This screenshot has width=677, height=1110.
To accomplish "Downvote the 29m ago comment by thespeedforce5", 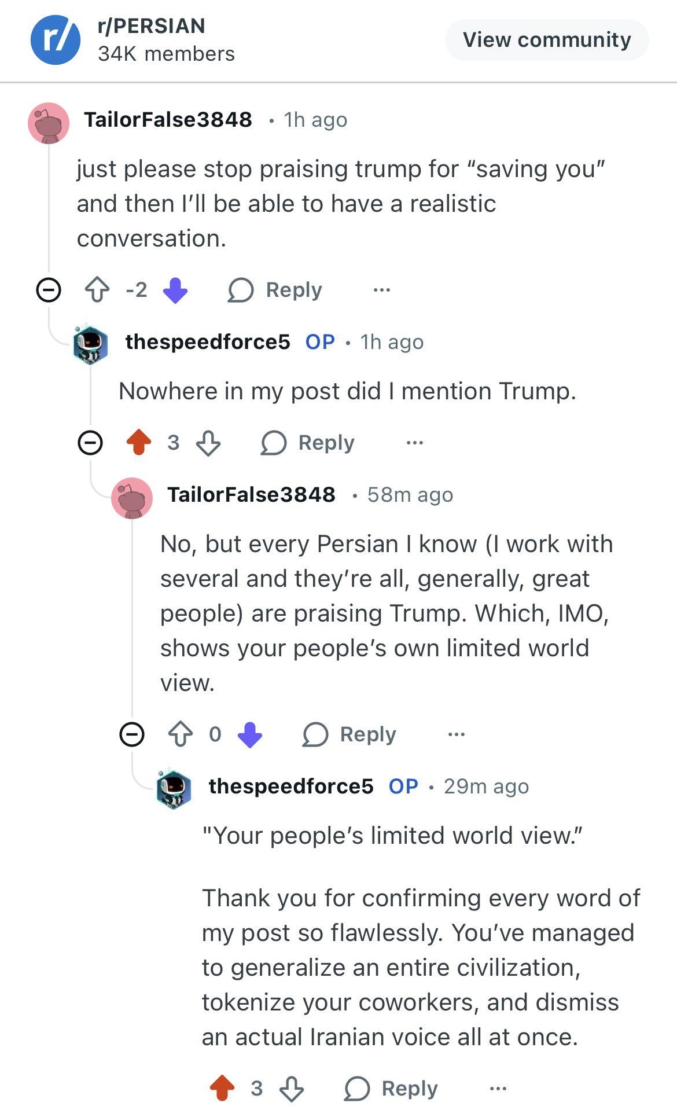I will (x=292, y=1089).
